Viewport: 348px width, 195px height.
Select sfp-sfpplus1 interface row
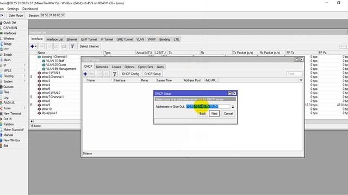(x=49, y=113)
